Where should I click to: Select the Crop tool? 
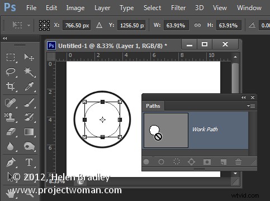tap(11, 87)
